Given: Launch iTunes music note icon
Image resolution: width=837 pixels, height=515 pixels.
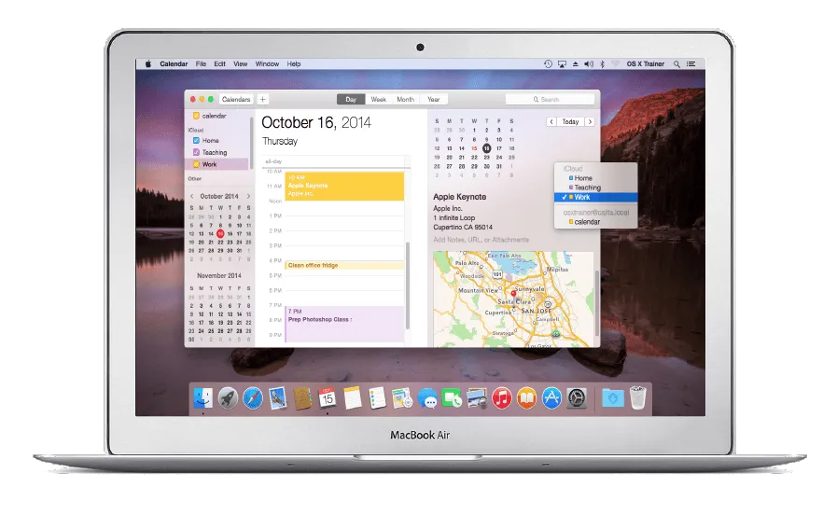Looking at the screenshot, I should coord(501,398).
